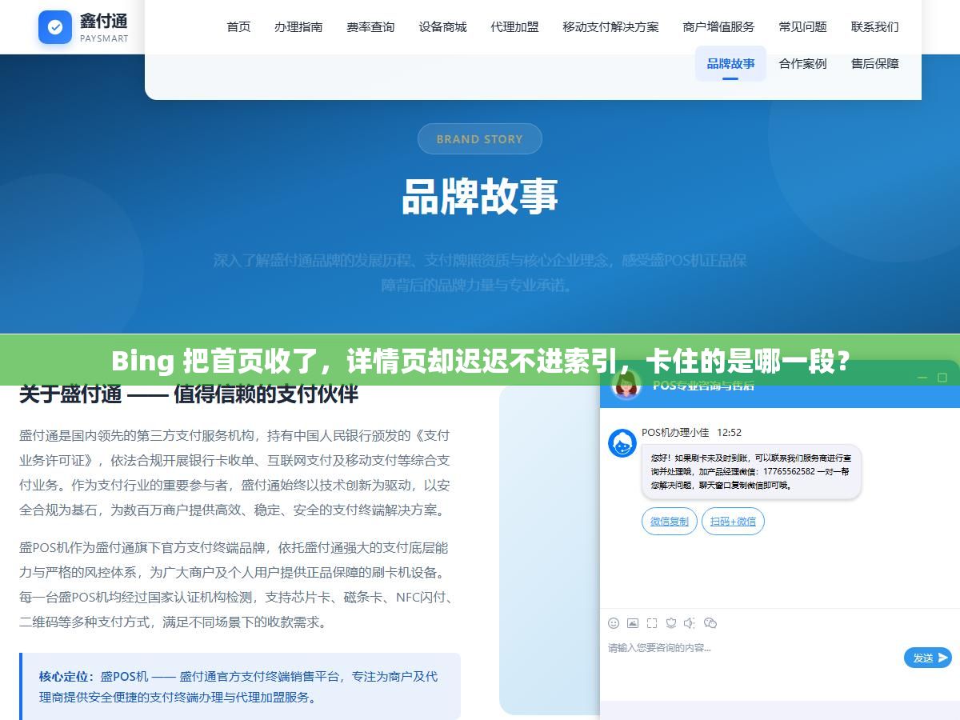Click the green Bing banner headline
The image size is (960, 720).
(480, 362)
